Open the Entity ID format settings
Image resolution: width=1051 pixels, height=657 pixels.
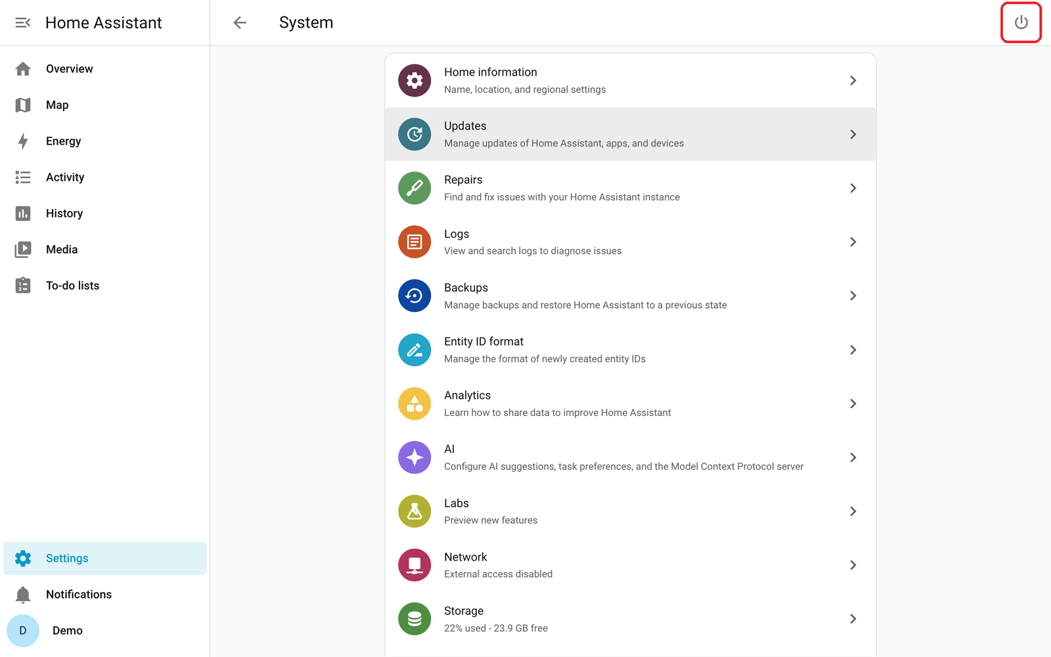[631, 350]
